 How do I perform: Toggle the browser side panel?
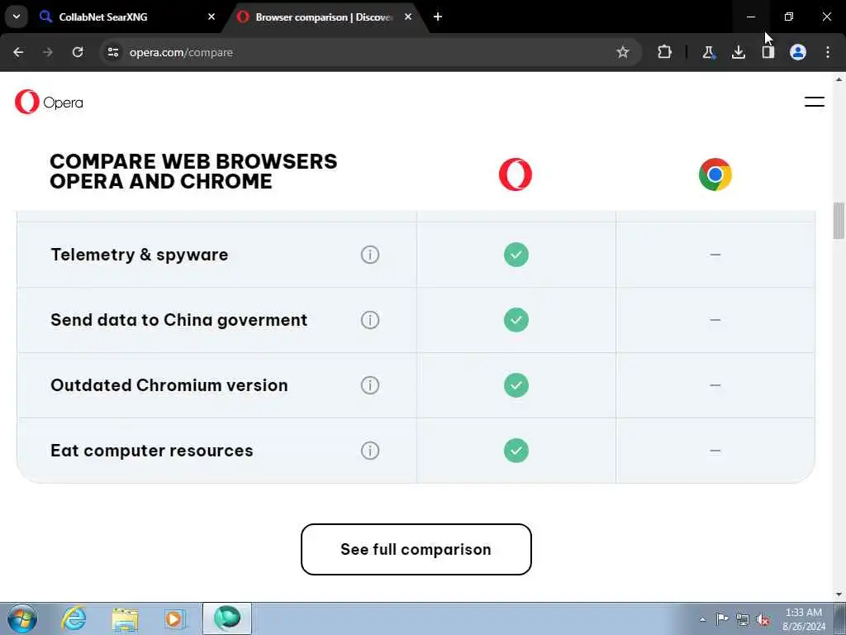point(768,52)
